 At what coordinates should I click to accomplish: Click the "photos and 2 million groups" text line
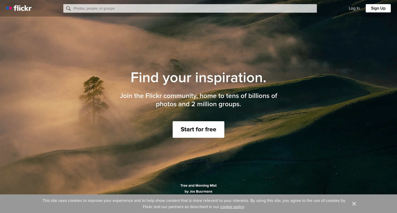point(198,104)
